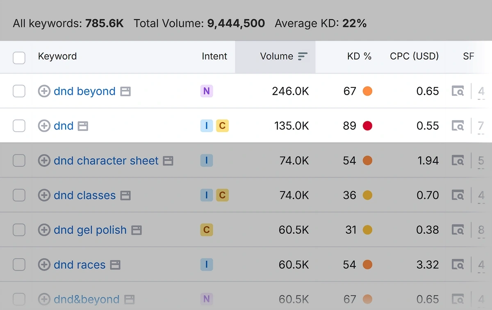Sort table by Volume column header
Screen dimensions: 492x310
[x=277, y=56]
